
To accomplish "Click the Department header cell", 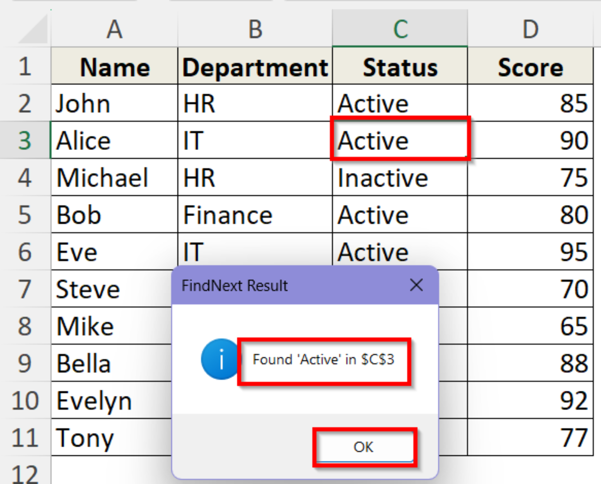I will [x=255, y=66].
